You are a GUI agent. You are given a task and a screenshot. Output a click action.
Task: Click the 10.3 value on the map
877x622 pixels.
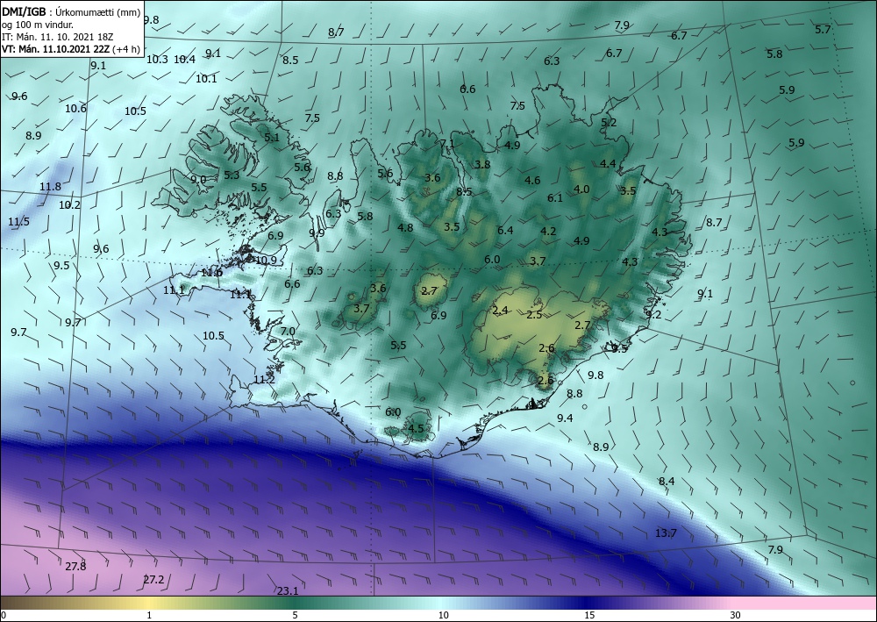click(x=157, y=60)
